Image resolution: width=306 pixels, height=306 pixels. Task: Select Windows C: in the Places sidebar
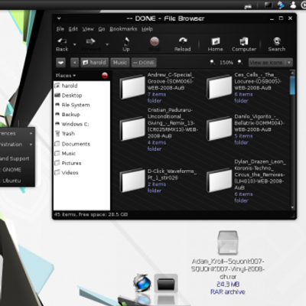[x=82, y=124]
